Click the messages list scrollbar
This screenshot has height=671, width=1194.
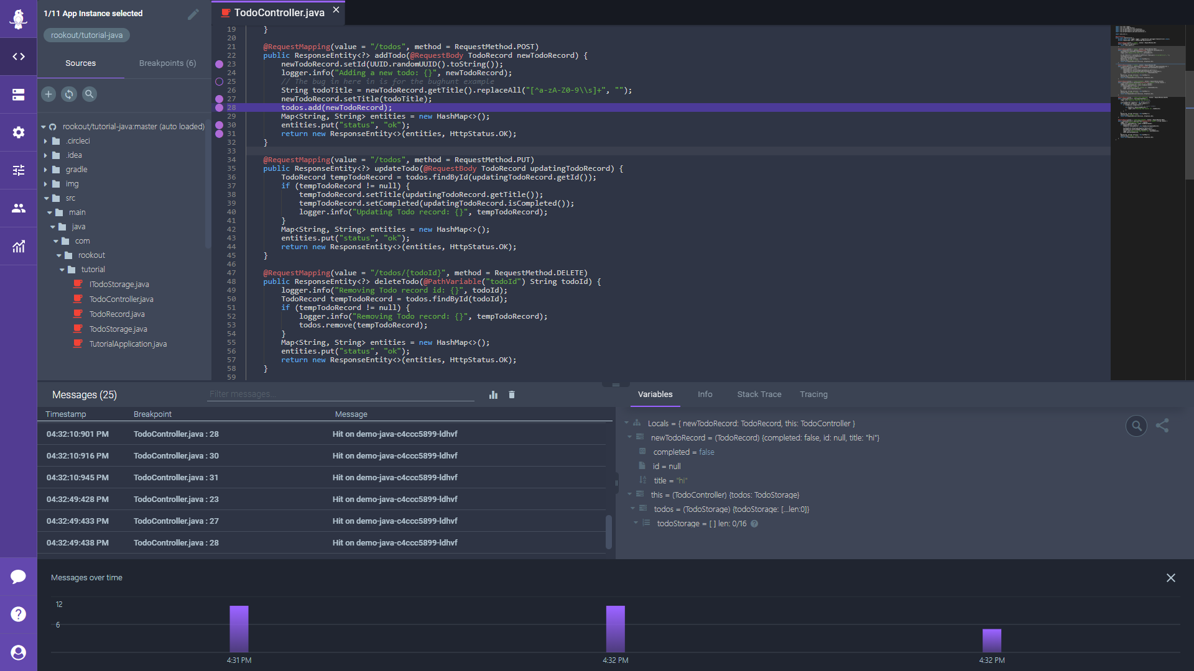(x=609, y=531)
